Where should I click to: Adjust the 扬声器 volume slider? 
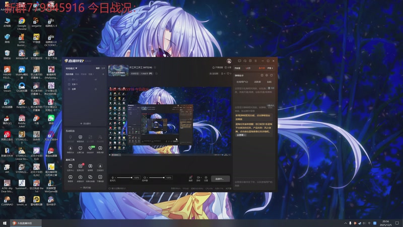coord(157,178)
